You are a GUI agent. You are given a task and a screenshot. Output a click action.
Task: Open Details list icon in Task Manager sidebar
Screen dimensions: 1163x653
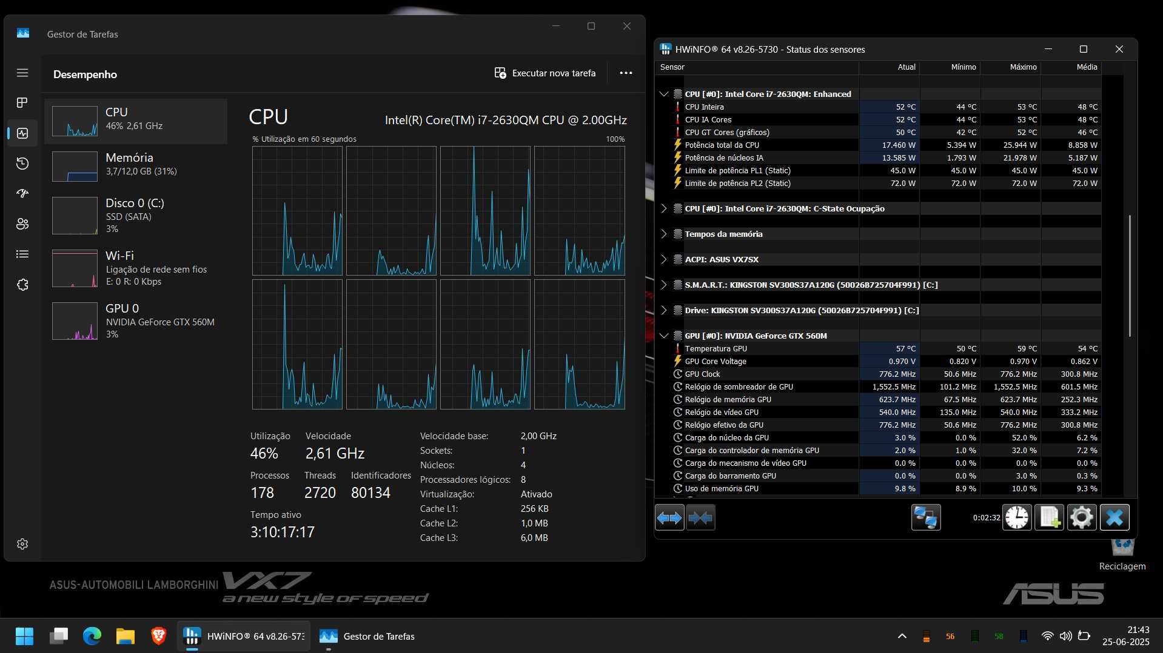click(x=22, y=254)
